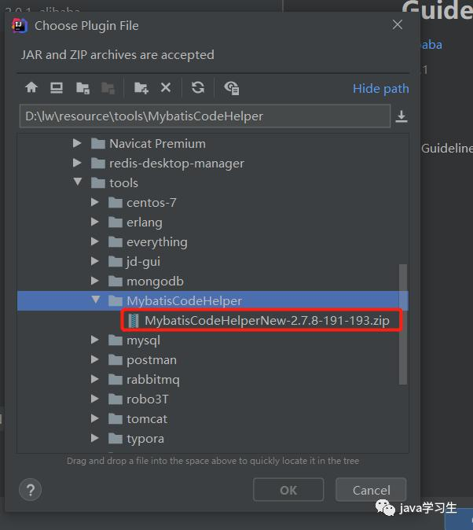473x530 pixels.
Task: Click the OK button
Action: 288,490
